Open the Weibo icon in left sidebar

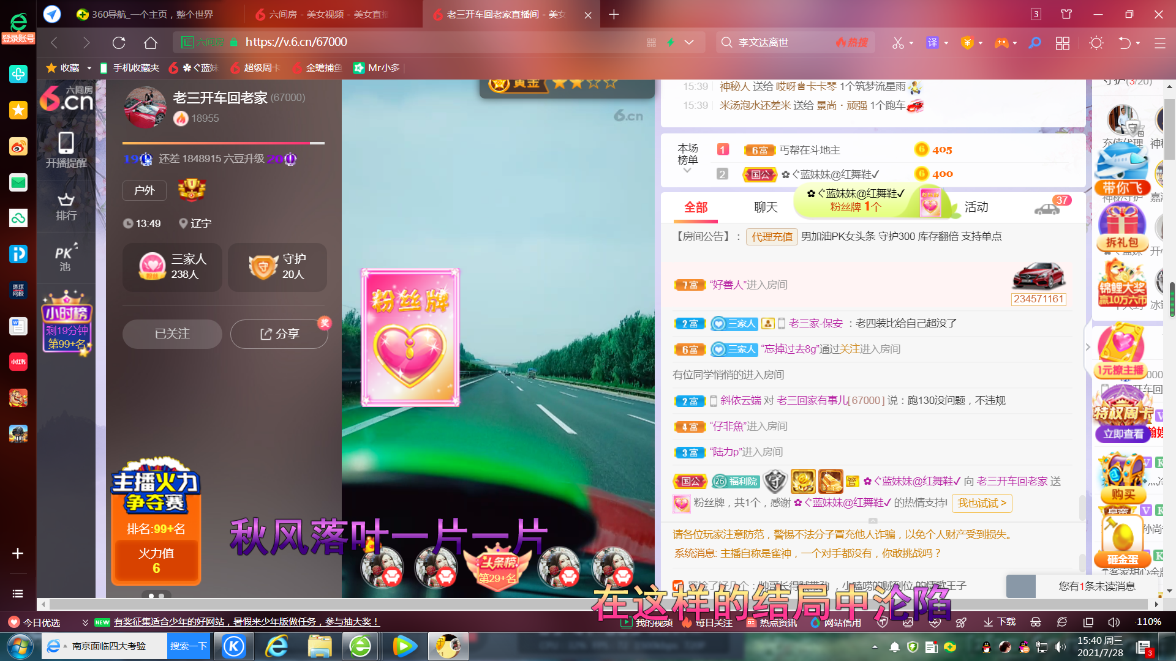(18, 146)
